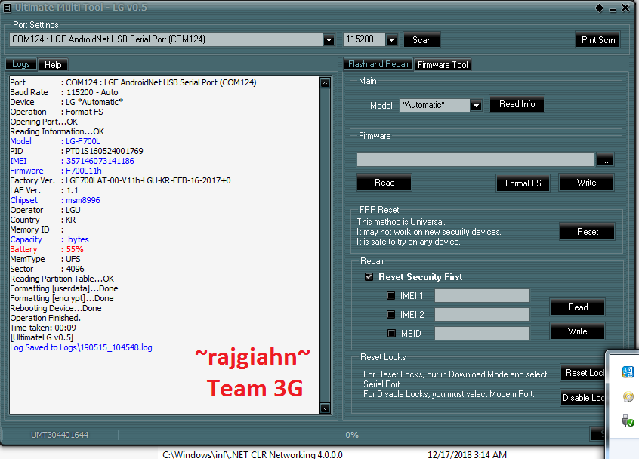Click the firmware file path field

475,159
